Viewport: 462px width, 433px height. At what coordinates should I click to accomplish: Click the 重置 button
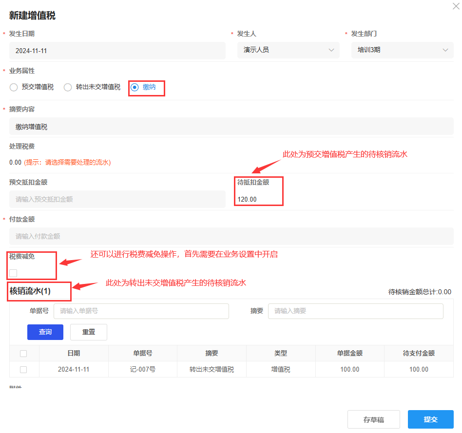coord(89,332)
